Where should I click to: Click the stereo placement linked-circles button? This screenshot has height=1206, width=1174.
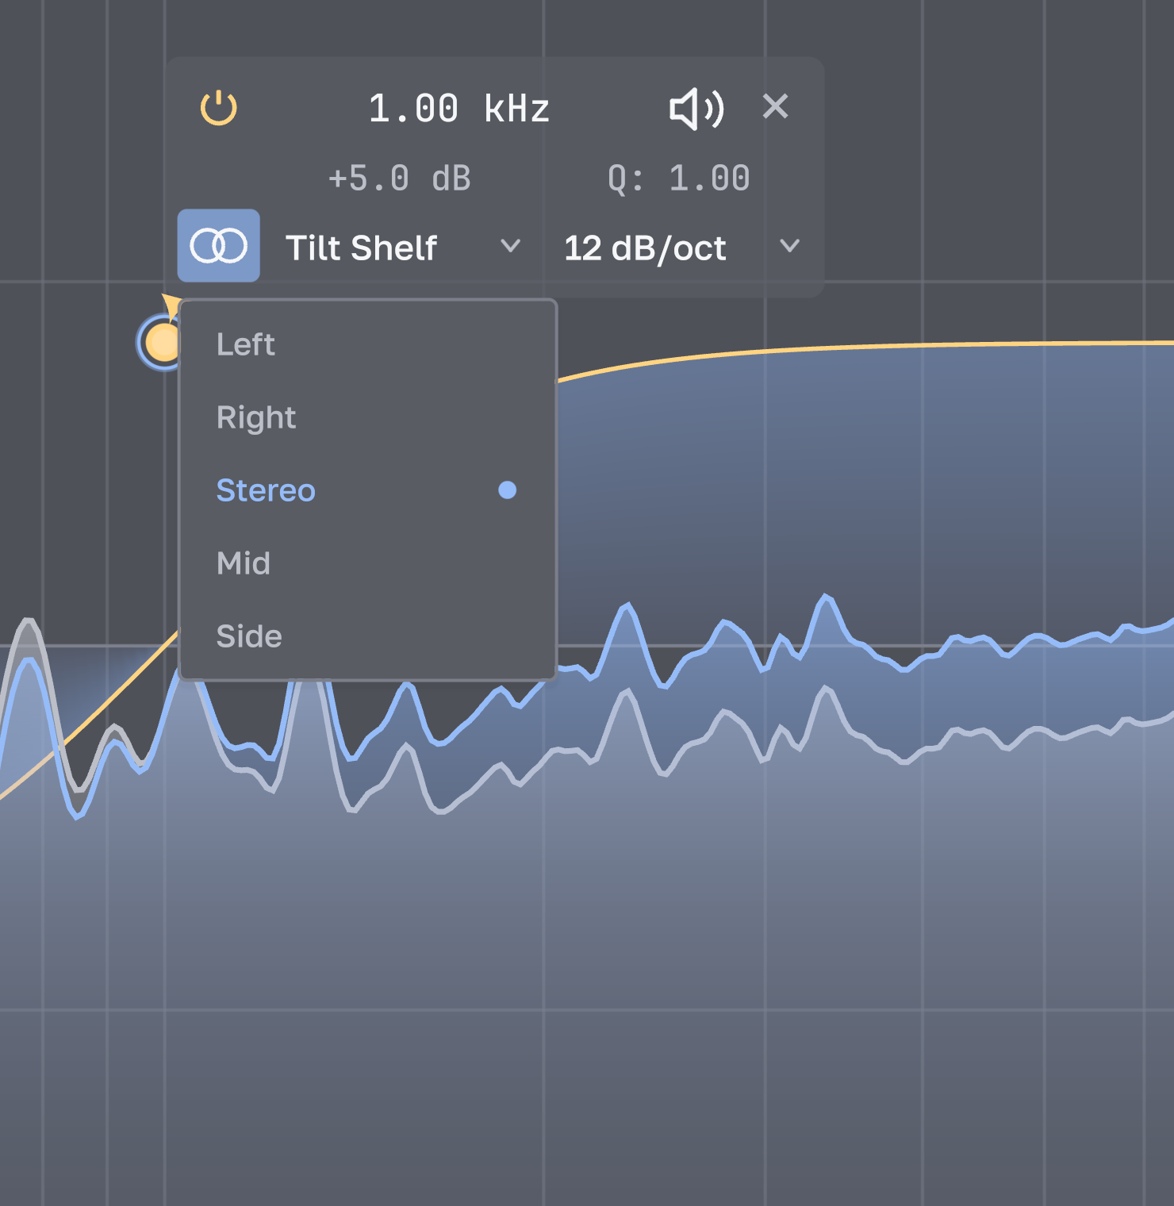(x=218, y=246)
